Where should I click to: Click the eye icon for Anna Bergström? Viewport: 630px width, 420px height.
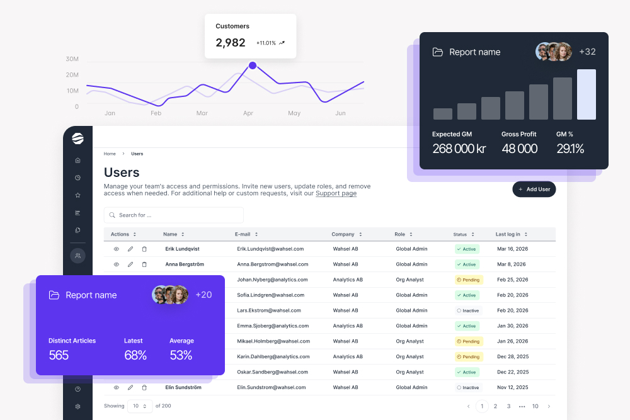click(116, 264)
